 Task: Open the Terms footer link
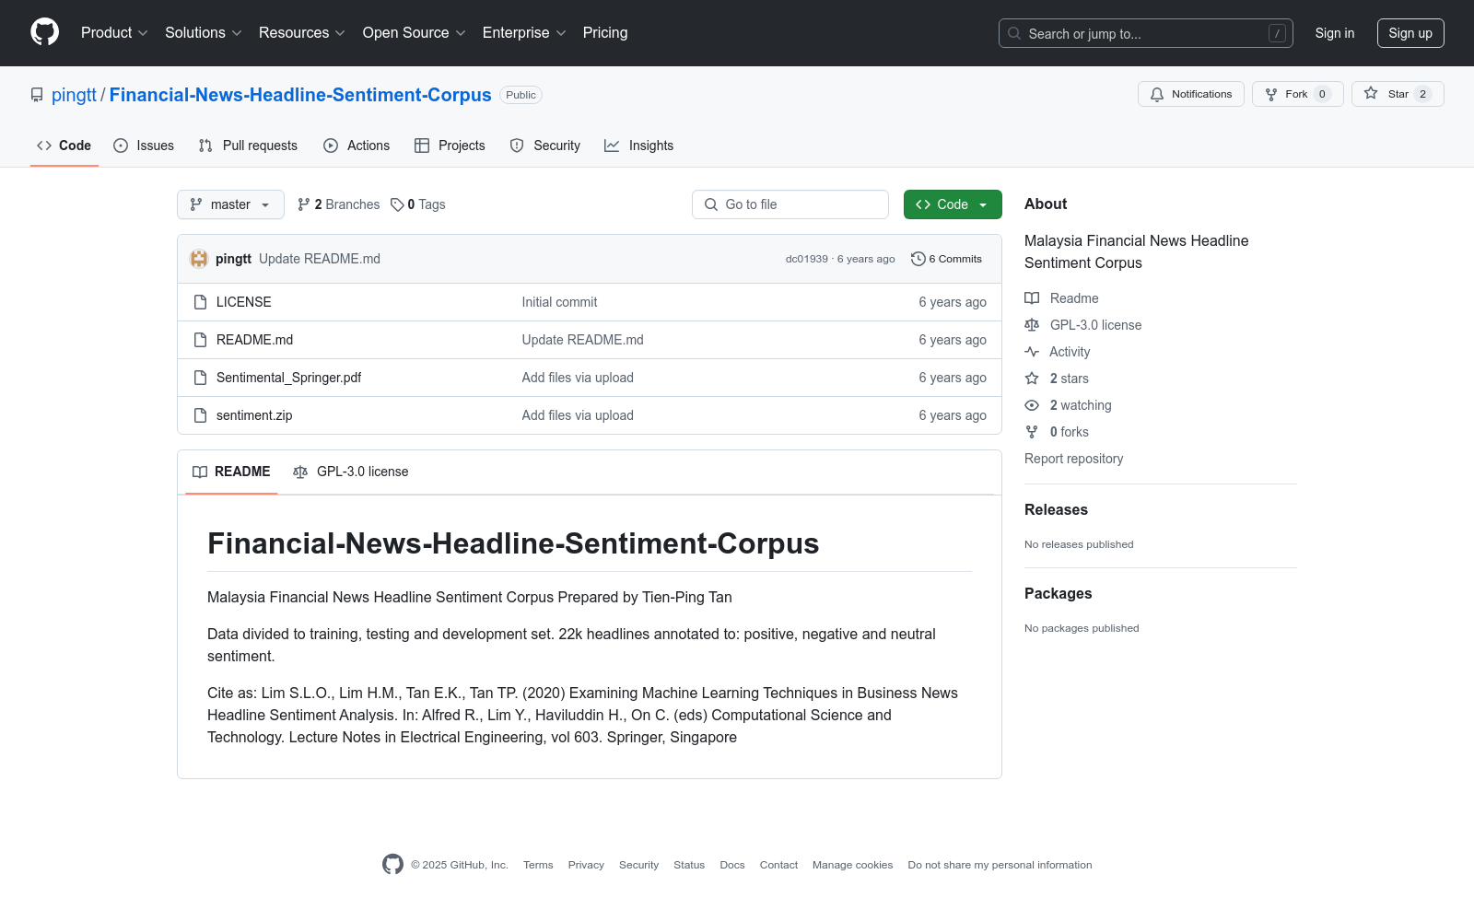pos(538,865)
